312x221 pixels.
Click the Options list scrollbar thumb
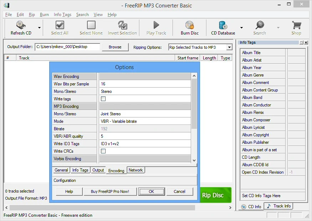(194, 104)
